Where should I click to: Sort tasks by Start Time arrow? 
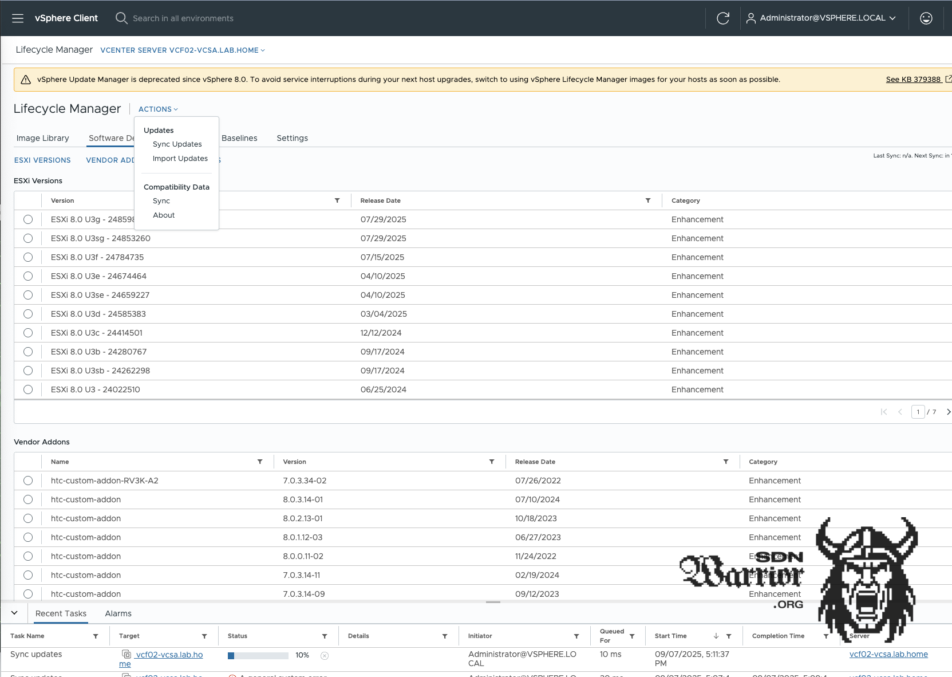716,636
